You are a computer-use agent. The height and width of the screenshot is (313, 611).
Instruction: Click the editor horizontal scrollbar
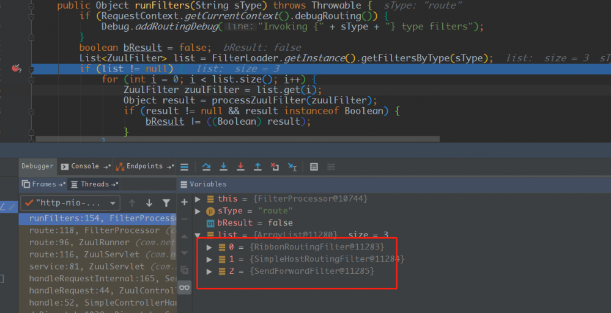click(x=238, y=139)
